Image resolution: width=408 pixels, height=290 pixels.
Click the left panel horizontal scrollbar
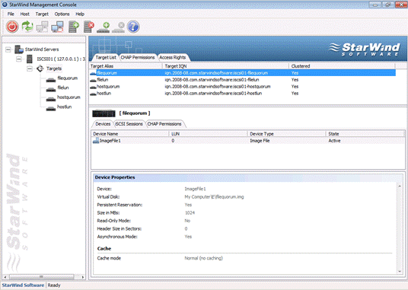pyautogui.click(x=43, y=277)
